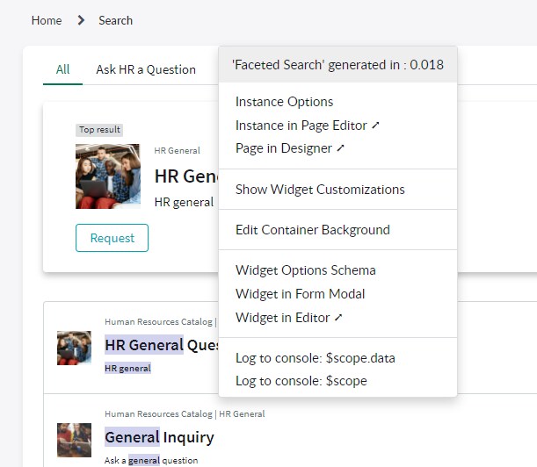This screenshot has height=467, width=537.
Task: Click the Search breadcrumb item
Action: pos(116,20)
